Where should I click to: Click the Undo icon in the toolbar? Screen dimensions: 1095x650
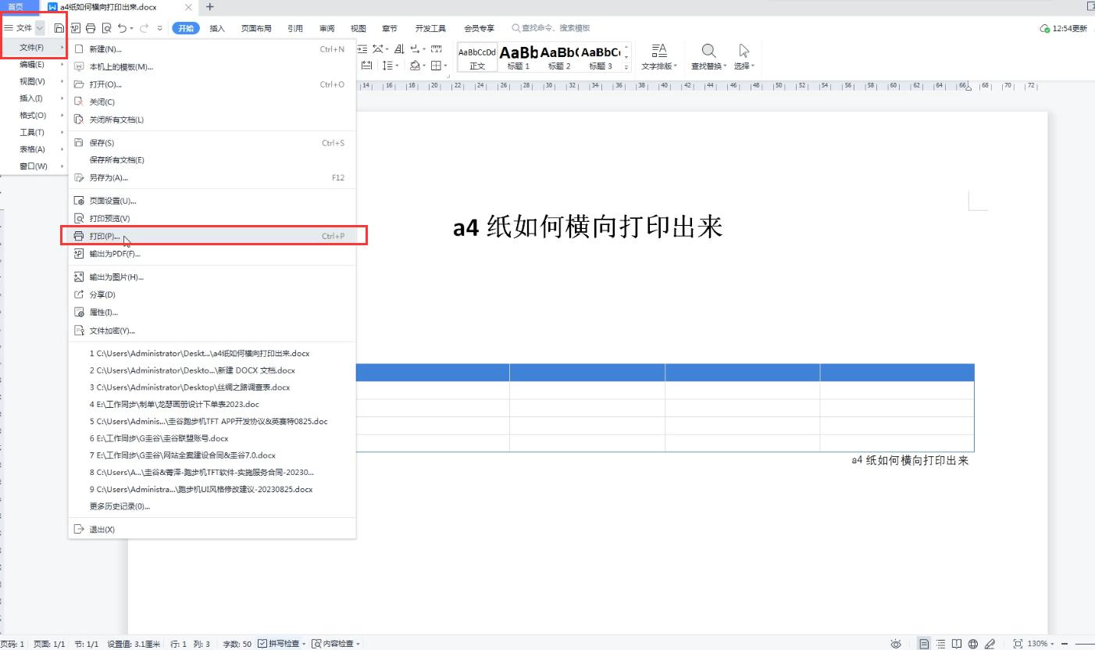click(x=122, y=27)
